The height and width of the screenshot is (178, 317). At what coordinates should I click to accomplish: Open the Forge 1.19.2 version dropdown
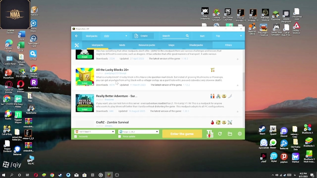click(138, 132)
